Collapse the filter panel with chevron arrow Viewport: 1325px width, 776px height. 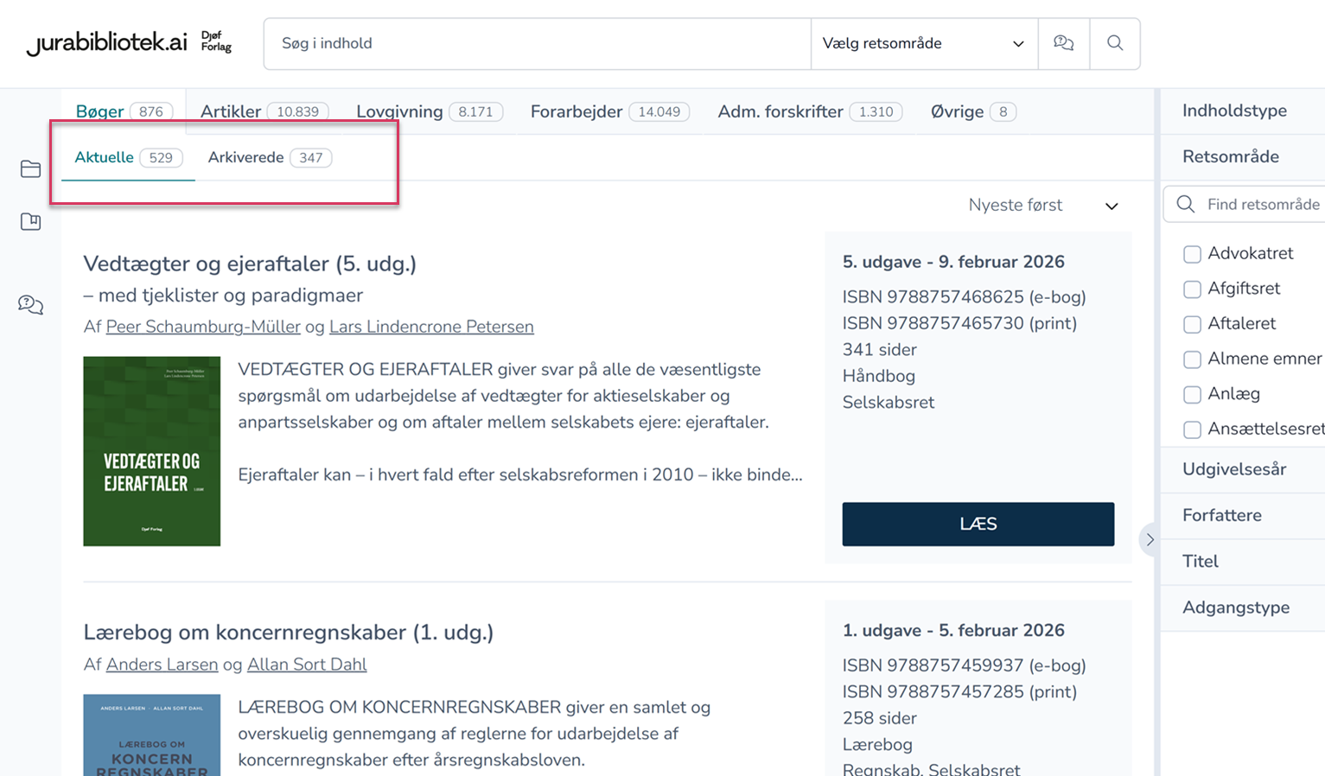[1150, 540]
